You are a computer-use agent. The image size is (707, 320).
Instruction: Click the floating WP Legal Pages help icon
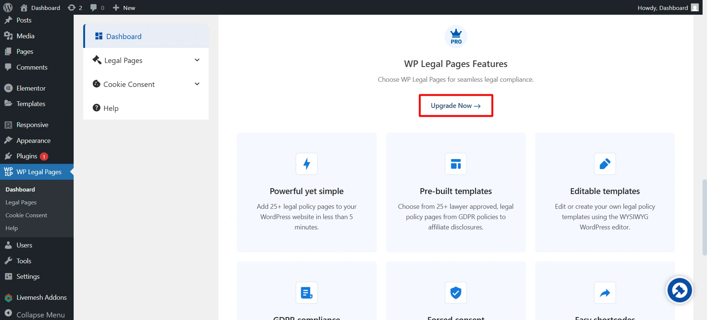point(679,290)
